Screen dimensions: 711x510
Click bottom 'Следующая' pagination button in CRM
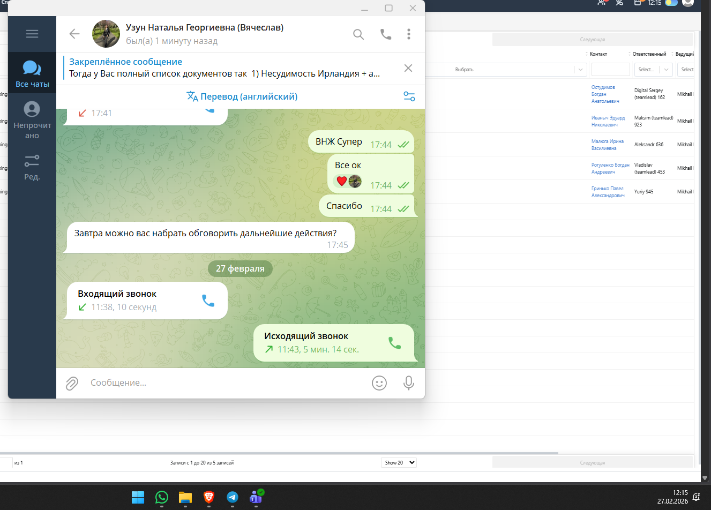click(592, 463)
